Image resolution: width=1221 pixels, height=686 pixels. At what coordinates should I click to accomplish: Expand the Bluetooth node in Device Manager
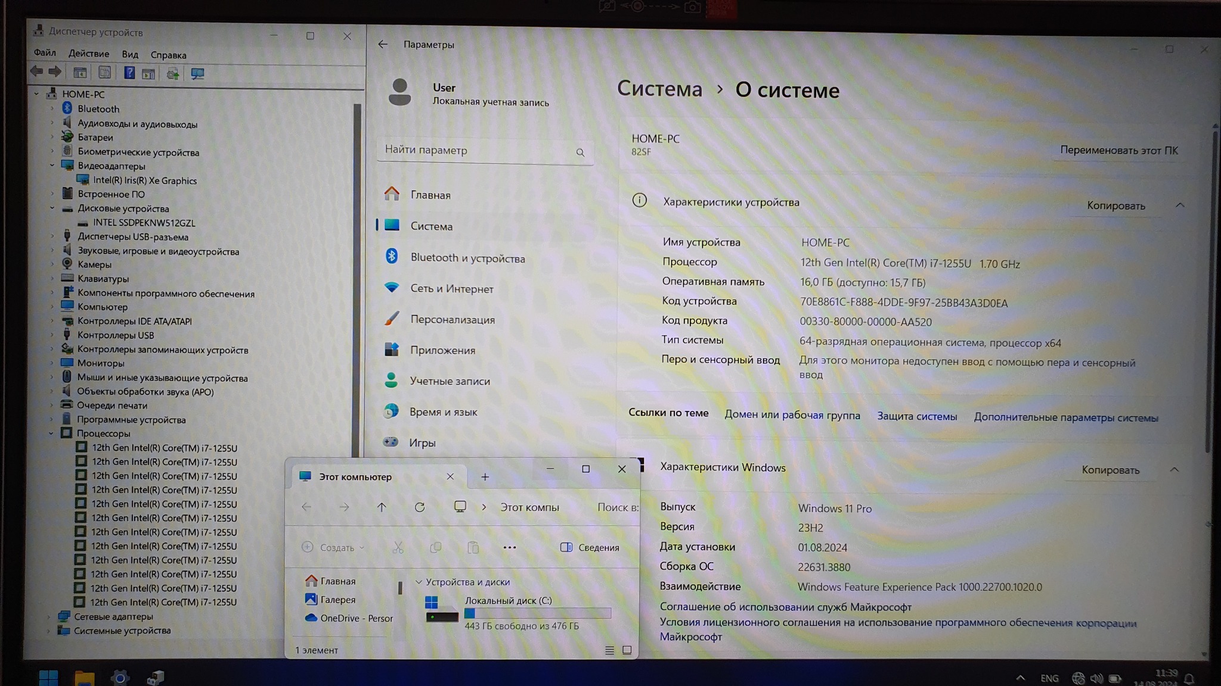pos(52,108)
